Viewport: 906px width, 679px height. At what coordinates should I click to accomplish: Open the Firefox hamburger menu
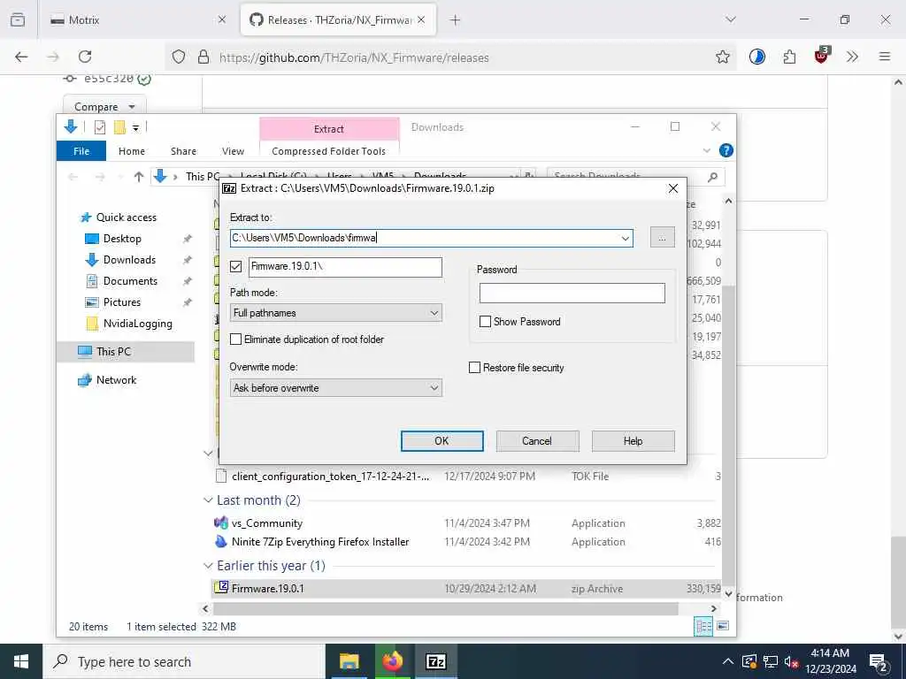884,57
